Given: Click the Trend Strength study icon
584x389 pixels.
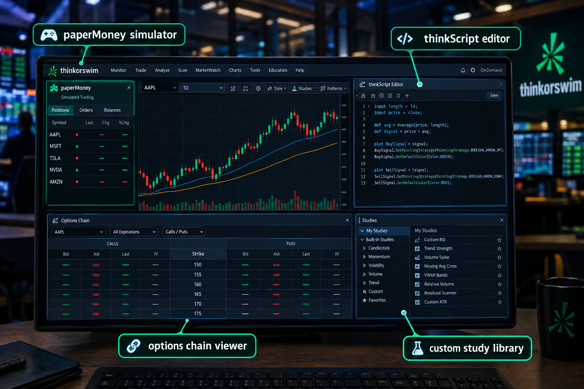Looking at the screenshot, I should pyautogui.click(x=417, y=248).
